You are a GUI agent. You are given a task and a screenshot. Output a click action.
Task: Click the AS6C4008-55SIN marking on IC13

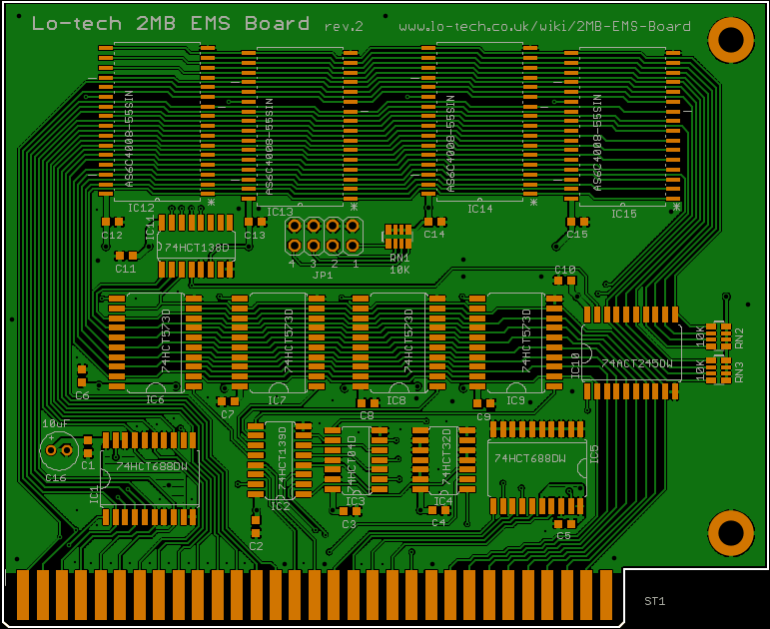pos(269,147)
